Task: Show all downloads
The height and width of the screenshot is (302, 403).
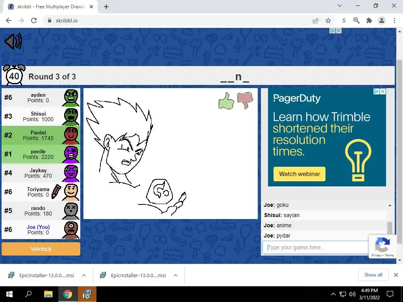Action: [373, 275]
